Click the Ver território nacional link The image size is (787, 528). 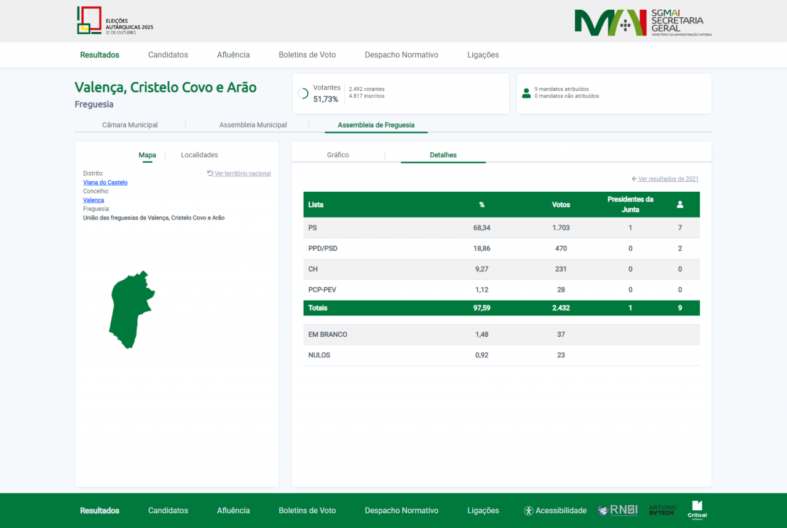pyautogui.click(x=242, y=173)
